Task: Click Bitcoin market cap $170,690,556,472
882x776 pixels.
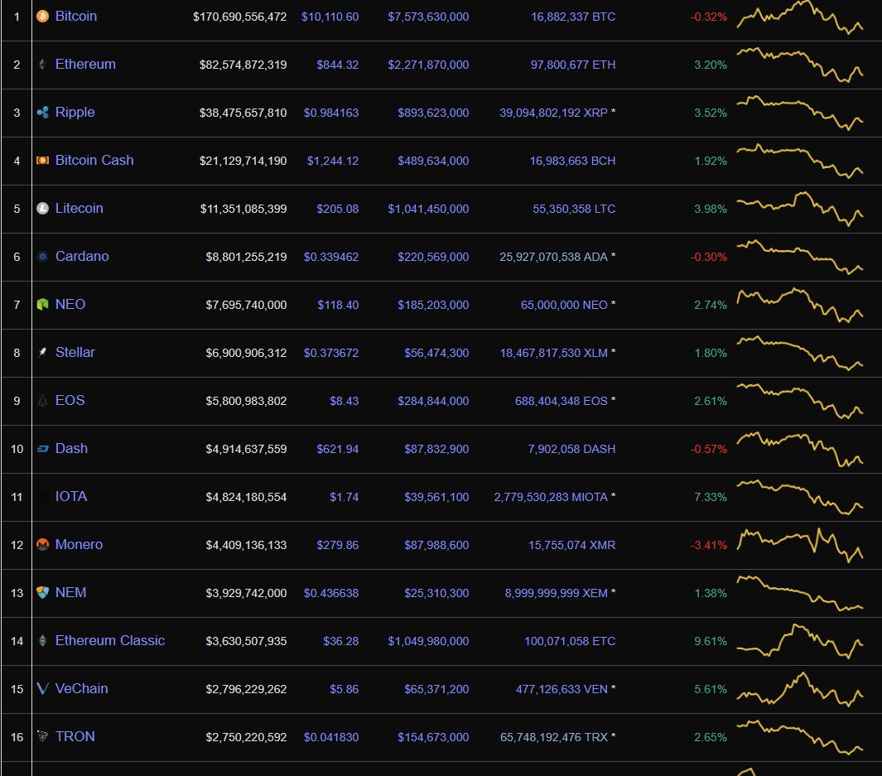Action: pyautogui.click(x=240, y=17)
